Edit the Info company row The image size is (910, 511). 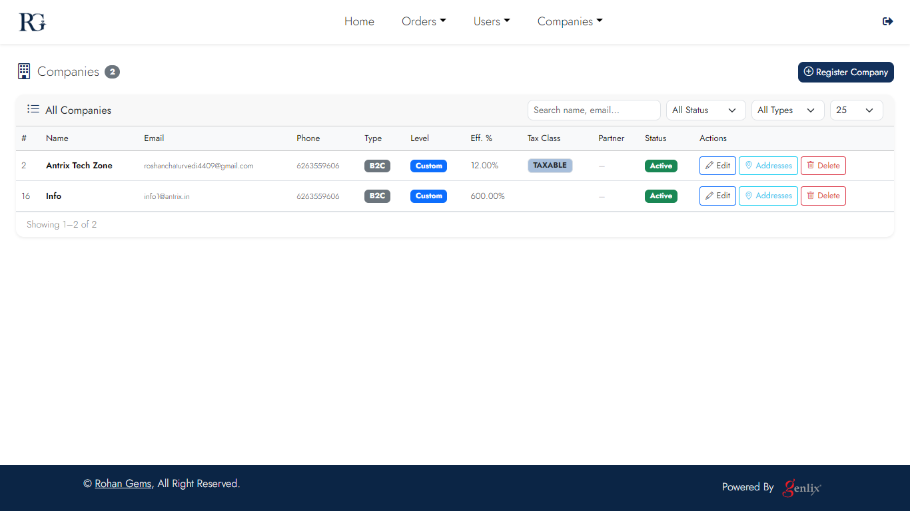coord(717,196)
